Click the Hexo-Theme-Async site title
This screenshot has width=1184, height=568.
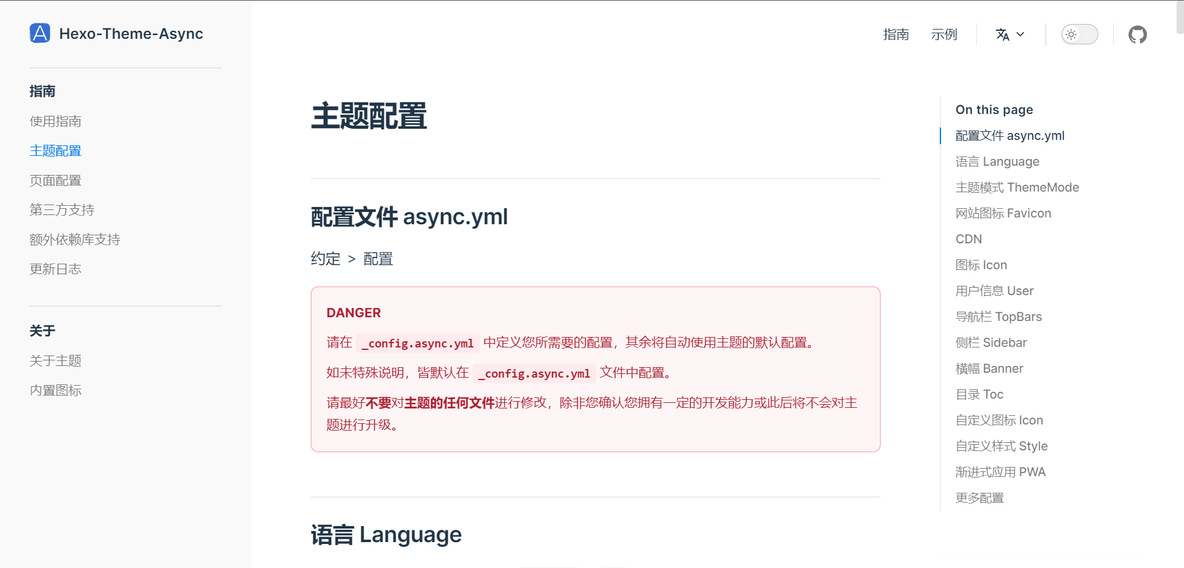[x=131, y=34]
